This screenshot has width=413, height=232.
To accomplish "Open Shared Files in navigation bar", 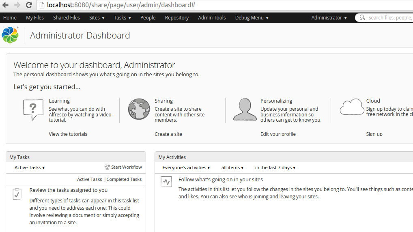I will click(67, 18).
